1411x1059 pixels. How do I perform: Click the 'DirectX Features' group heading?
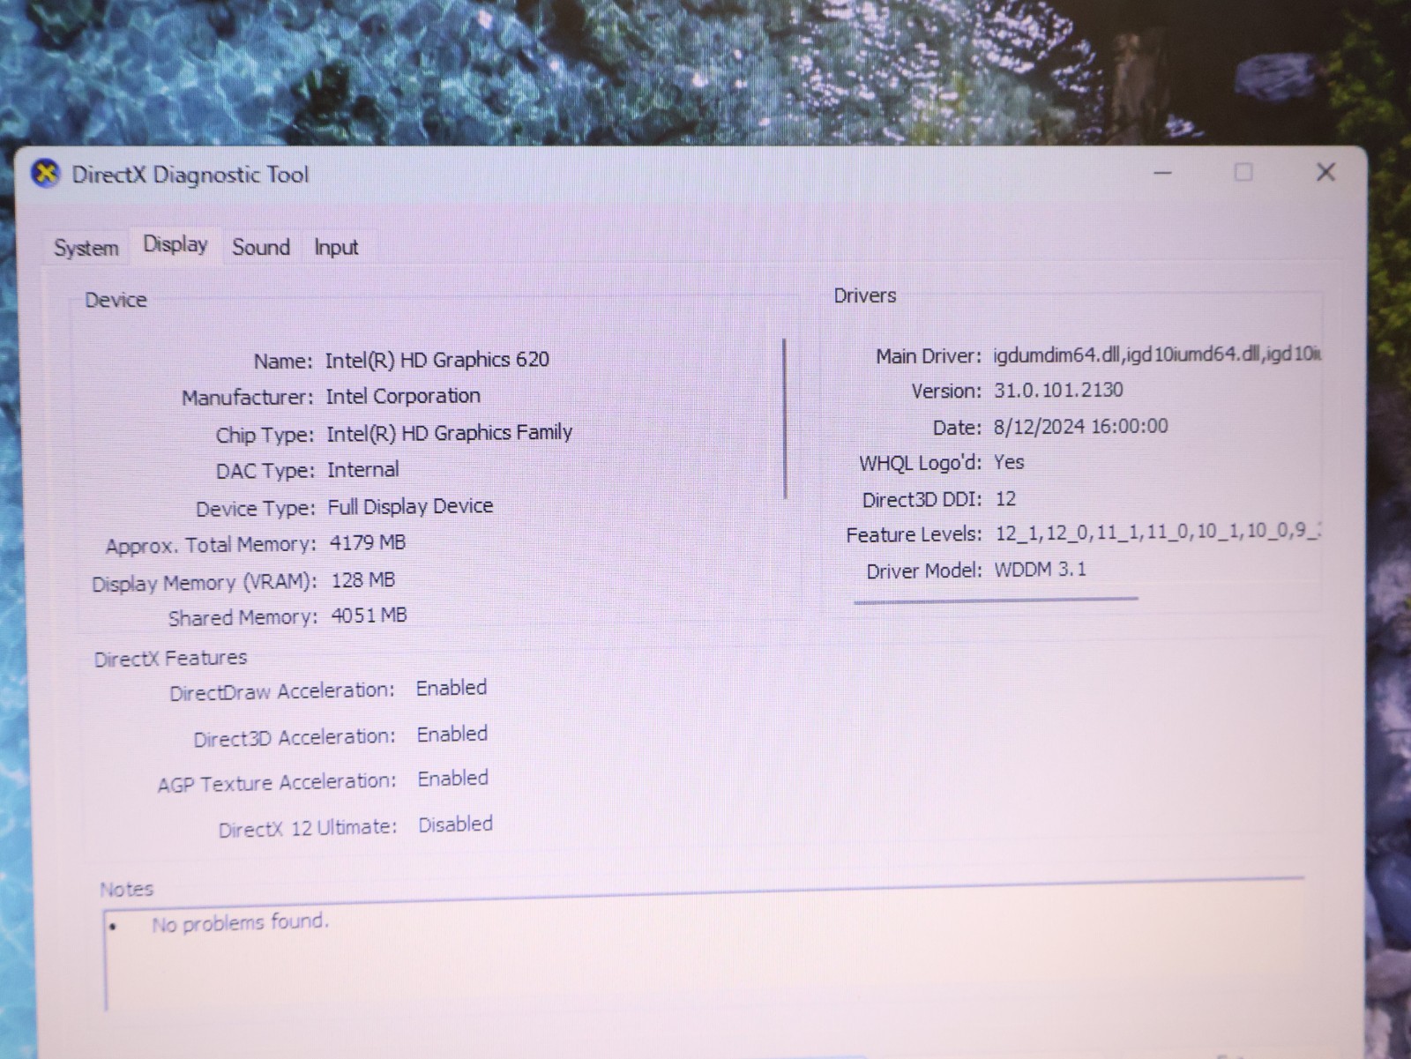coord(170,658)
